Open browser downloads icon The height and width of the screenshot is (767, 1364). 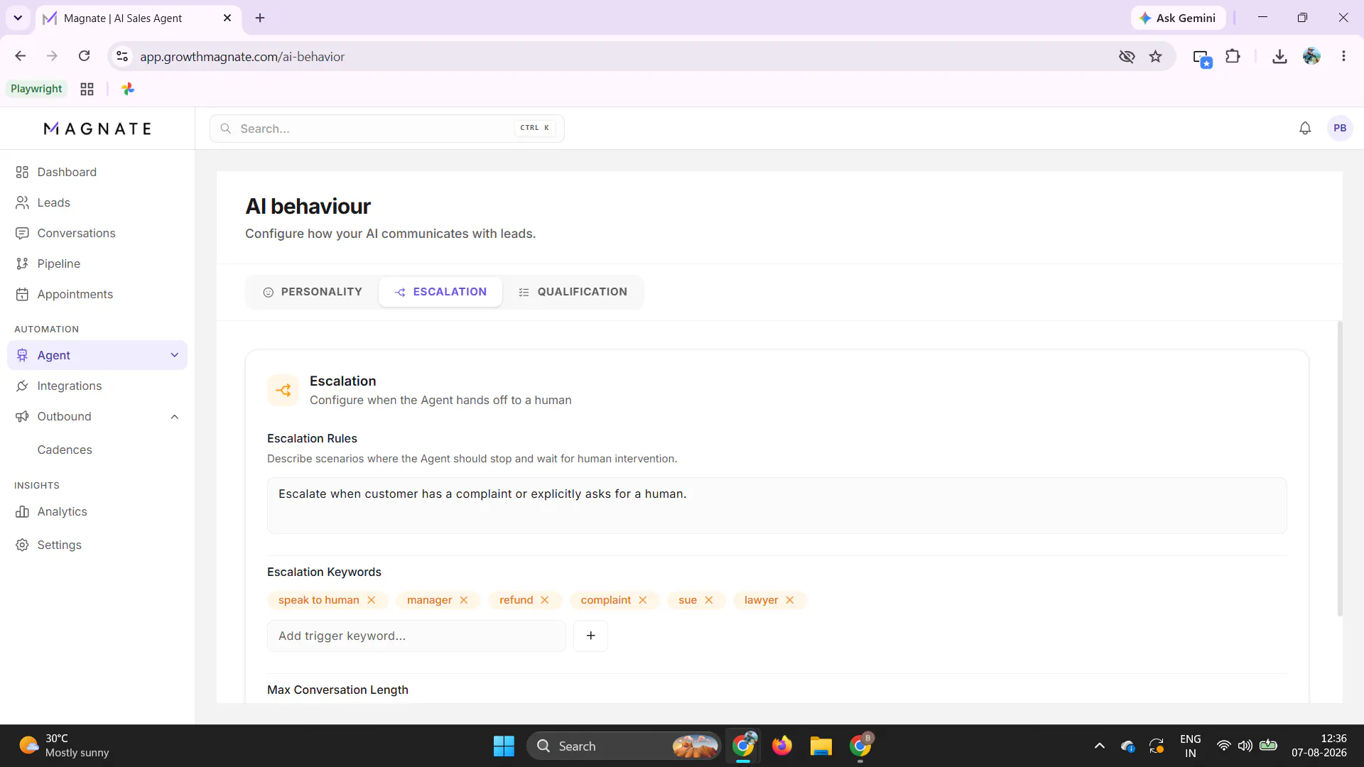coord(1279,56)
